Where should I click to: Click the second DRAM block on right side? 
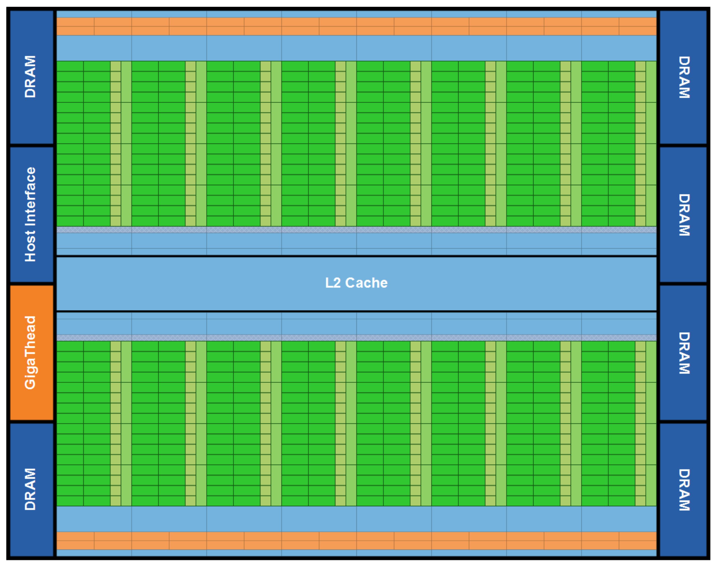[683, 214]
